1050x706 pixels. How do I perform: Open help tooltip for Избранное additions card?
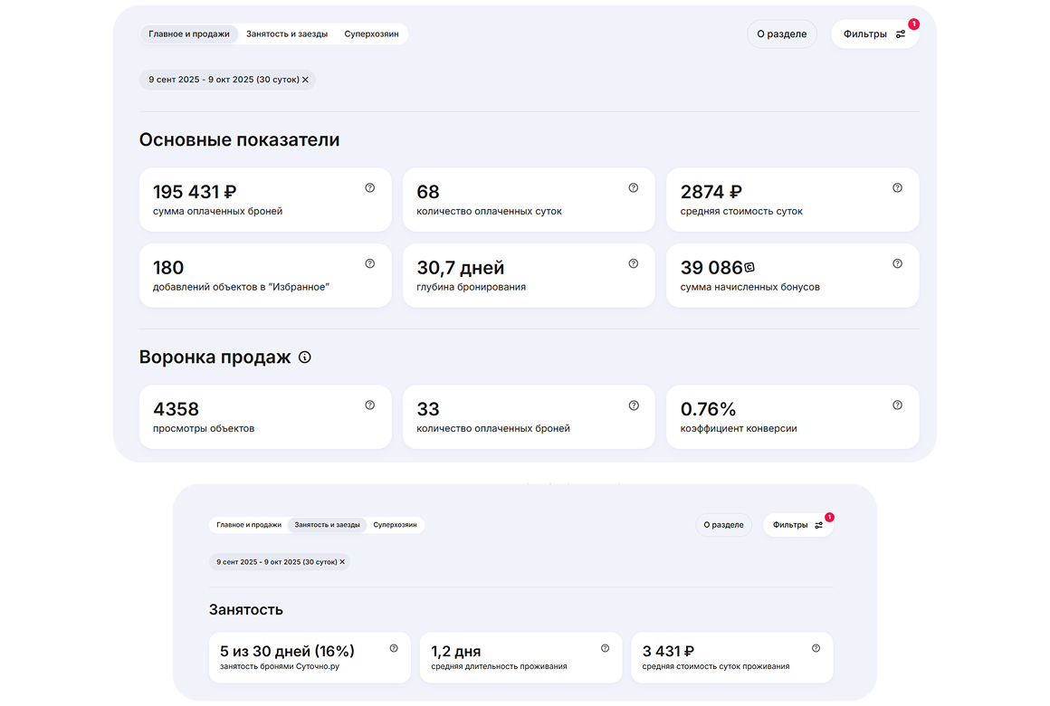pyautogui.click(x=369, y=263)
